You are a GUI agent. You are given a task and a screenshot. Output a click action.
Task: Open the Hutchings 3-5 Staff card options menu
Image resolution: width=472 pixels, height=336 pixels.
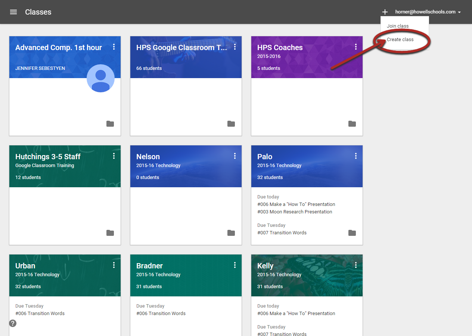click(114, 156)
